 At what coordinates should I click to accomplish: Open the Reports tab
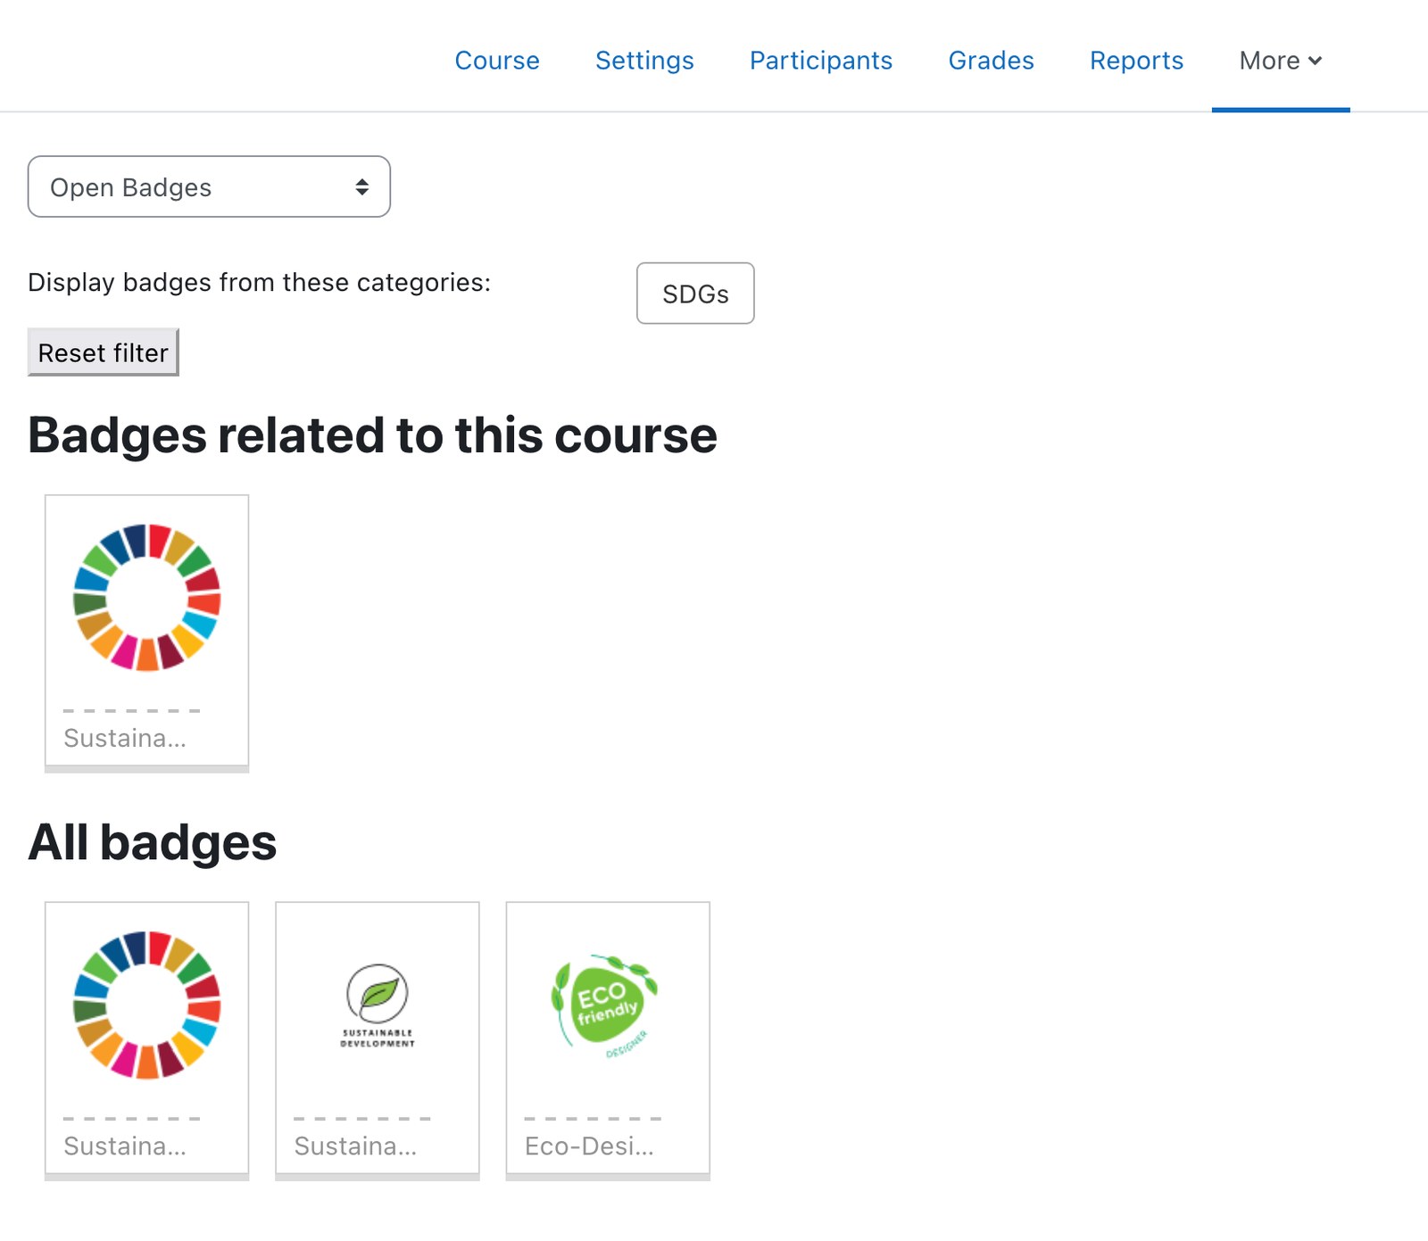[x=1136, y=60]
